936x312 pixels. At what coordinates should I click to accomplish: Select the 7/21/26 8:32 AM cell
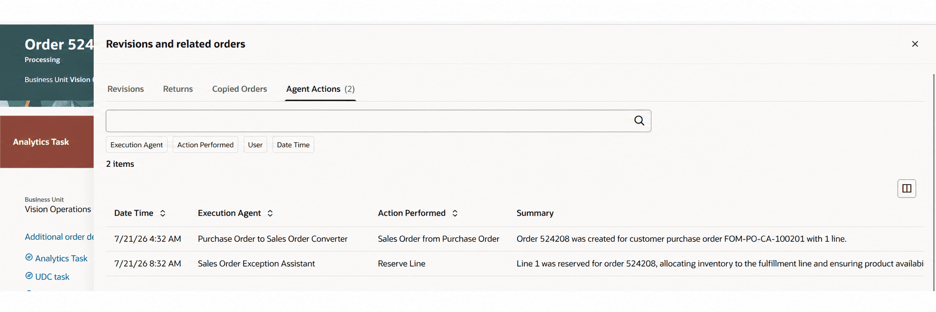[x=147, y=263]
